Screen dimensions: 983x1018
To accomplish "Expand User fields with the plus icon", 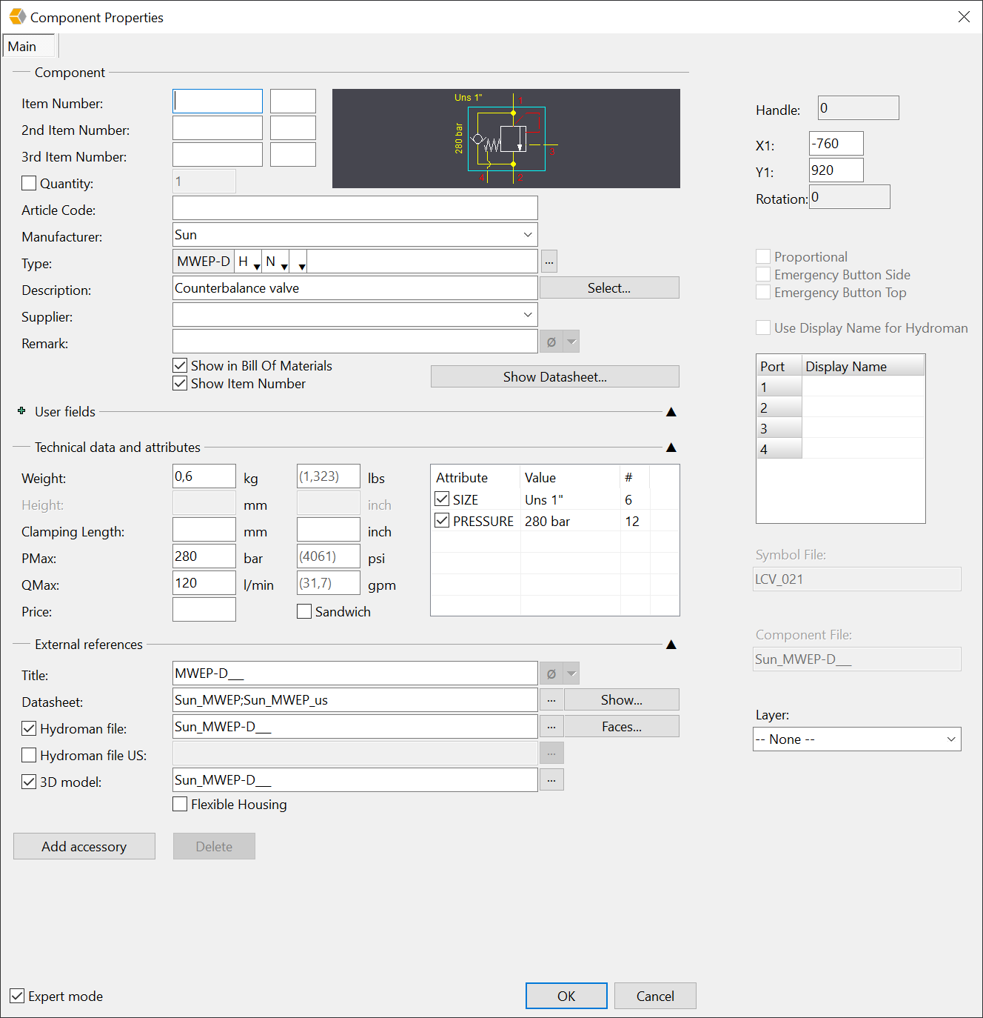I will click(x=21, y=411).
